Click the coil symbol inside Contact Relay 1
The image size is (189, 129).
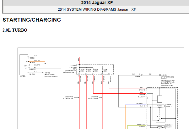(x=159, y=106)
